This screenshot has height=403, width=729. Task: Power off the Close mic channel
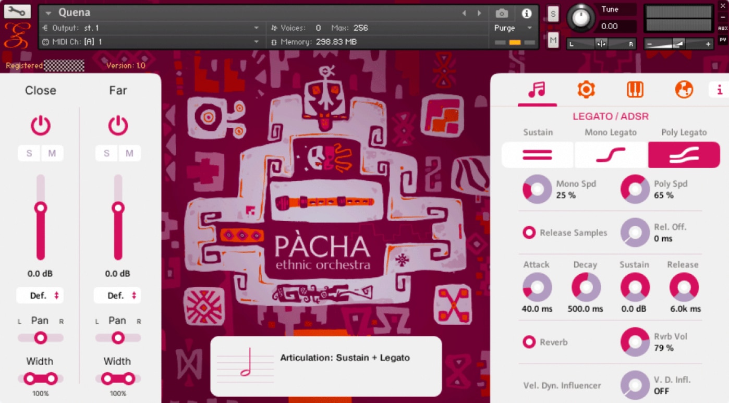[40, 124]
